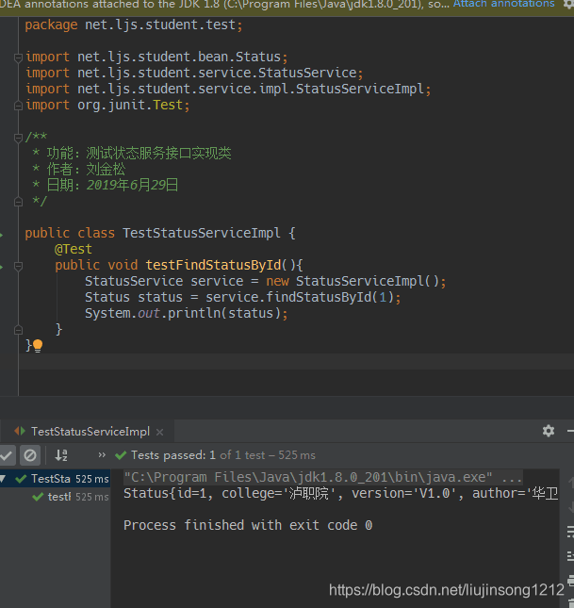Click the @Test annotation
Viewport: 574px width, 608px height.
[x=74, y=249]
